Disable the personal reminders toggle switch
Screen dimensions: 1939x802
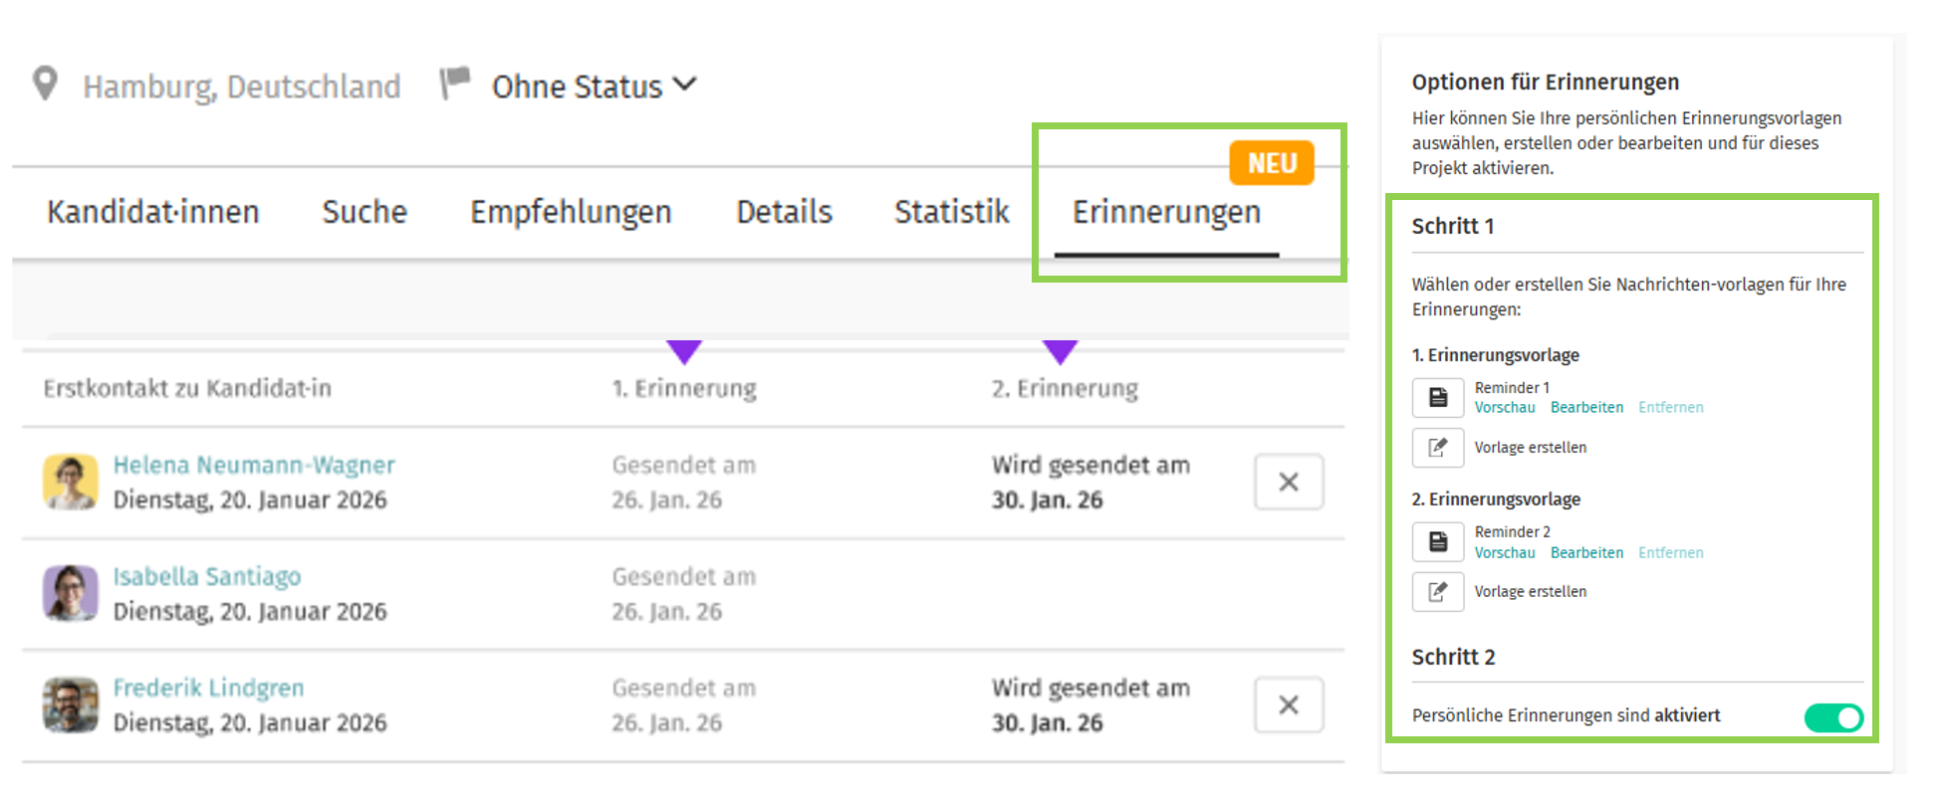[x=1832, y=717]
